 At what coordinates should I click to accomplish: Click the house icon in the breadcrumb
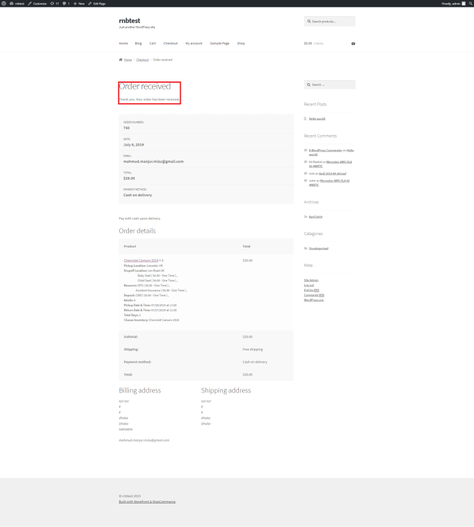(x=121, y=59)
